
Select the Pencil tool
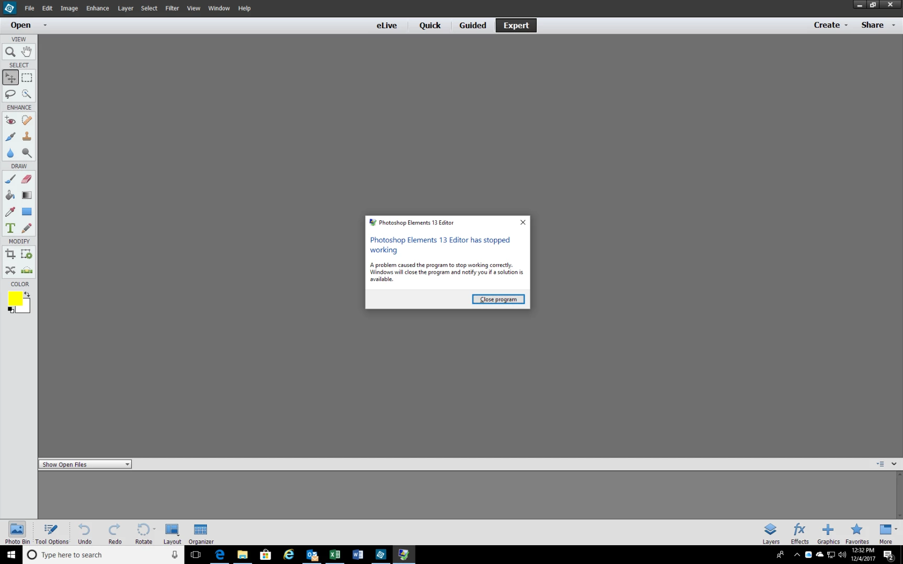pos(27,228)
